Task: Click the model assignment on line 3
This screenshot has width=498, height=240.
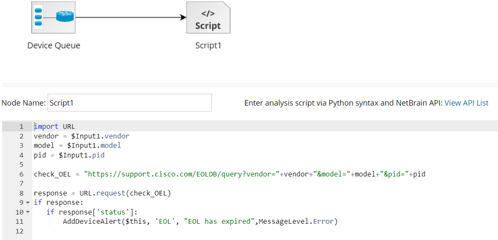Action: pos(77,145)
